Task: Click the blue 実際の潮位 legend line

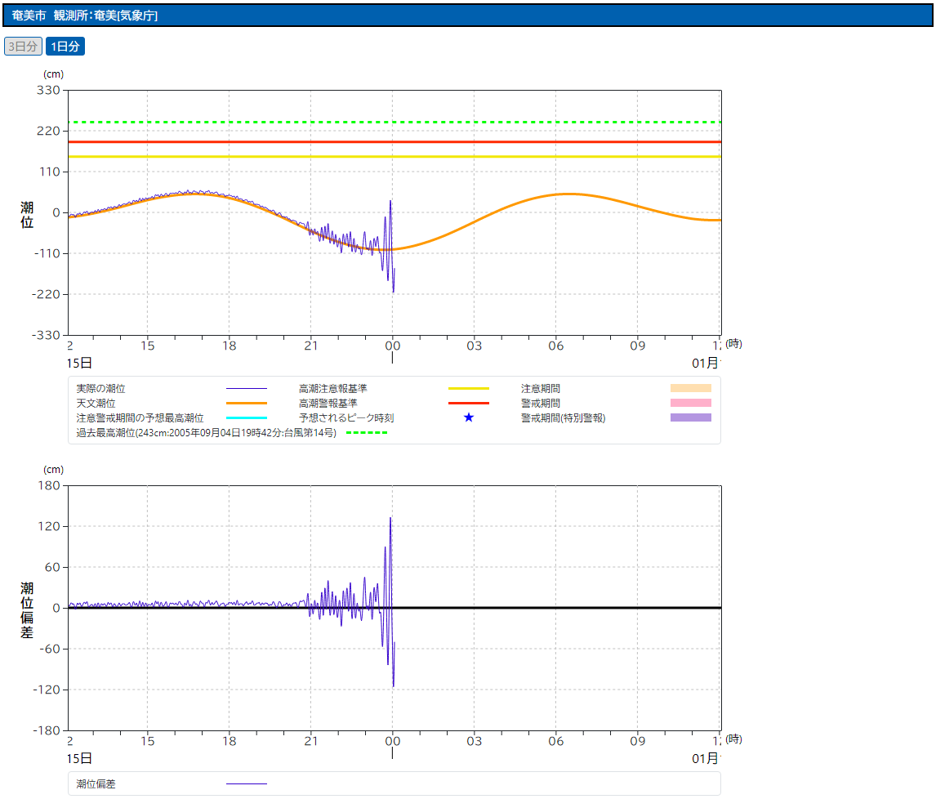Action: pyautogui.click(x=247, y=389)
